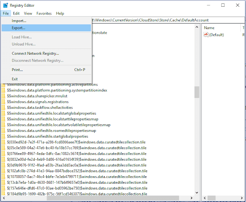Select the ${0766ee89-4967... tile key
The height and width of the screenshot is (202, 246).
pyautogui.click(x=77, y=154)
